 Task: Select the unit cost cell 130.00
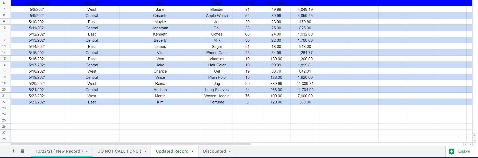point(276,59)
